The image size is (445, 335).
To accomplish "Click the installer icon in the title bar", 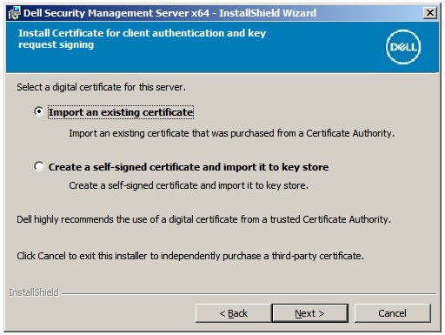I will [14, 13].
